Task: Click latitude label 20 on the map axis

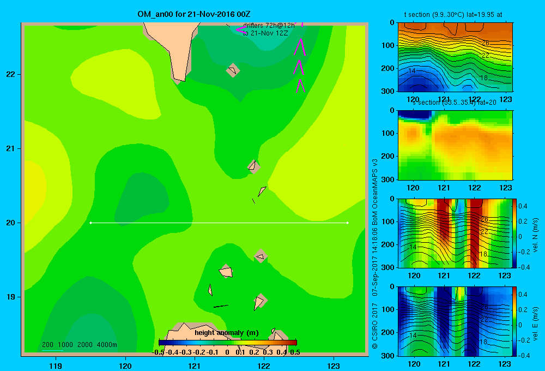Action: pos(10,223)
